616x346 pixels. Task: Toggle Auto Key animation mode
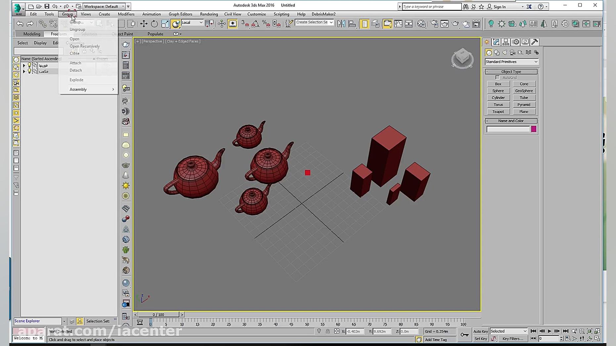tap(480, 331)
